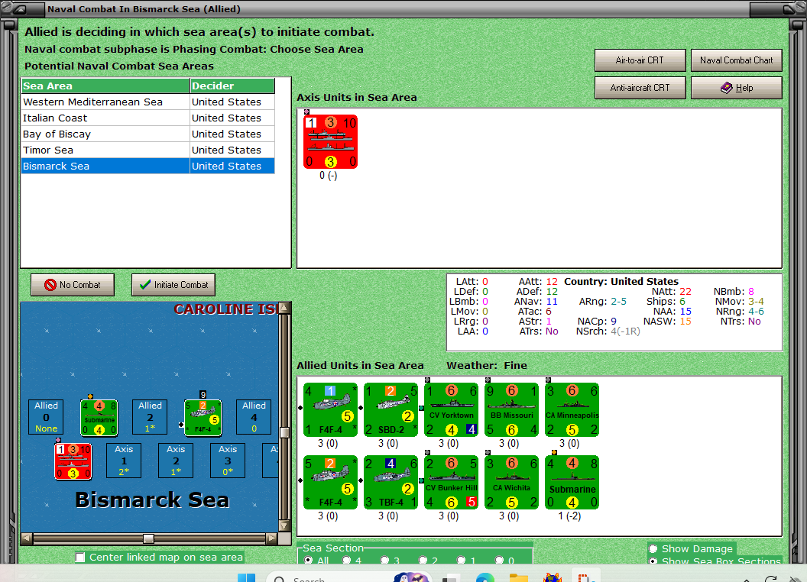Click the No Combat button
The width and height of the screenshot is (807, 582).
coord(72,284)
